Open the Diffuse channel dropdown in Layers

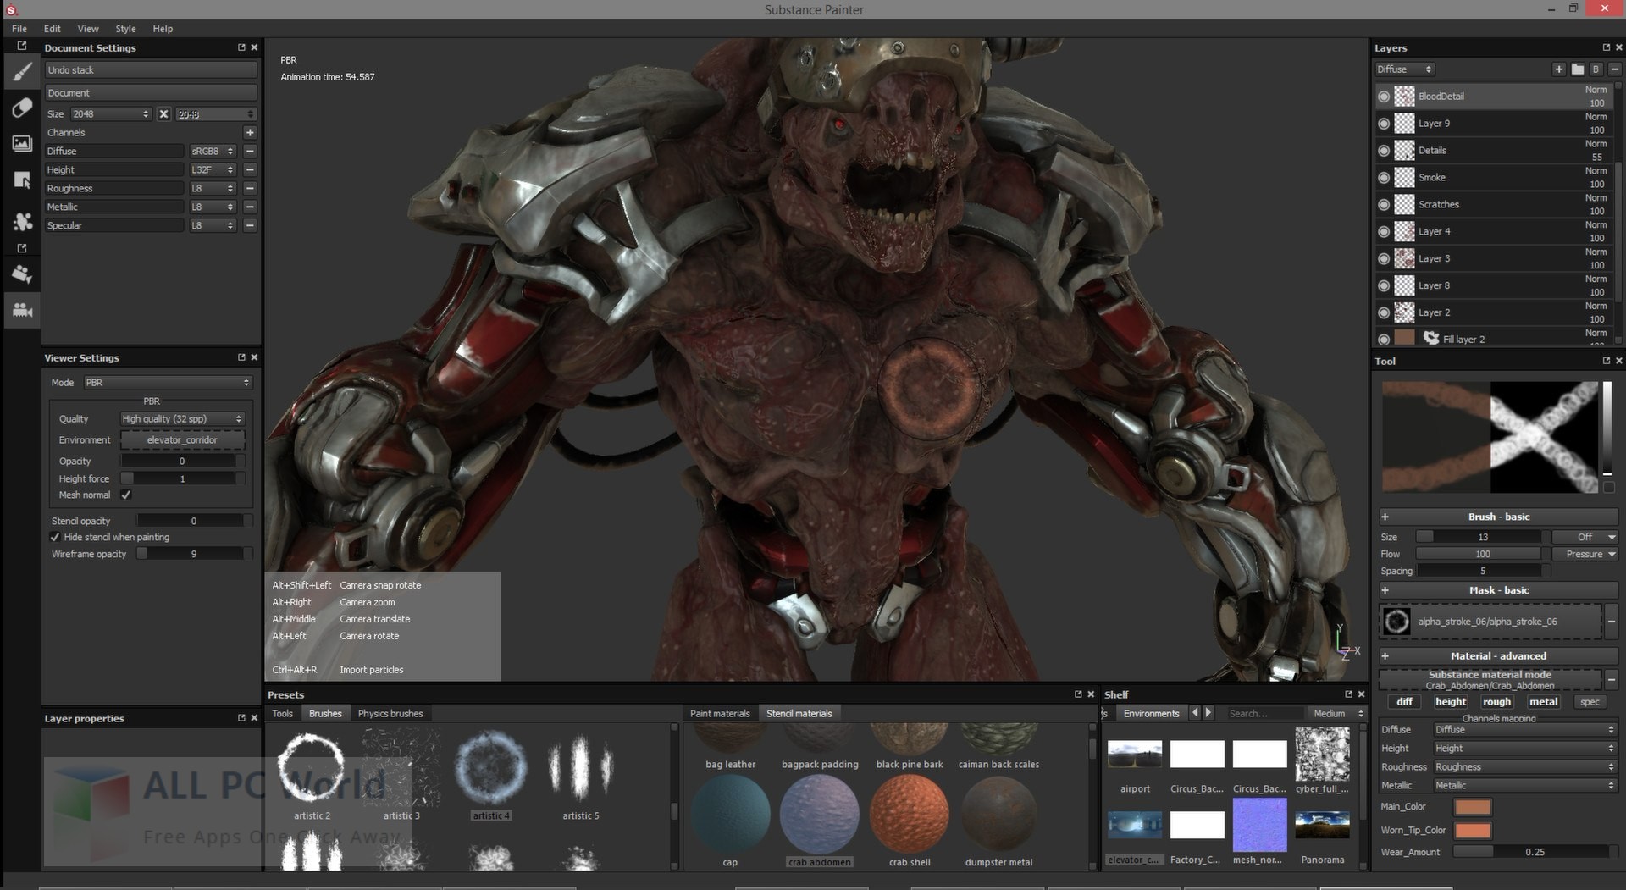point(1404,69)
